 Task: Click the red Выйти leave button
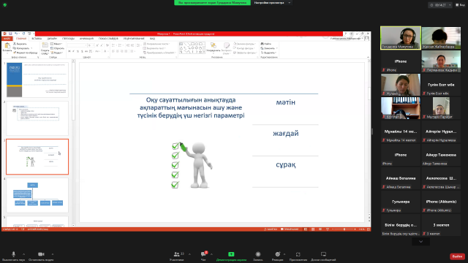point(457,256)
